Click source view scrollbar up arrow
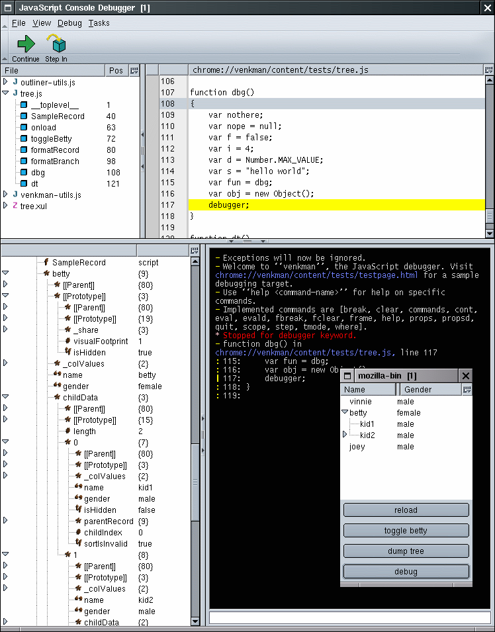This screenshot has width=495, height=632. [x=489, y=80]
